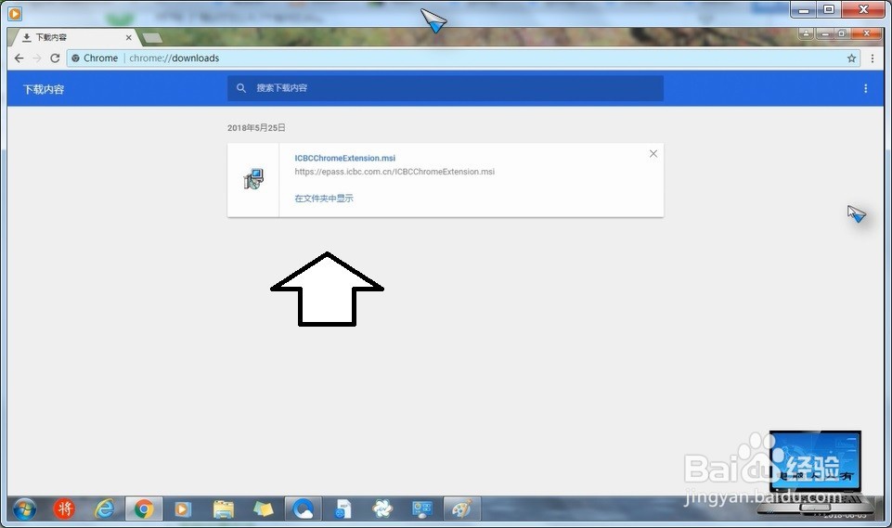Close the 下载内容 tab
The image size is (892, 528).
click(x=129, y=37)
